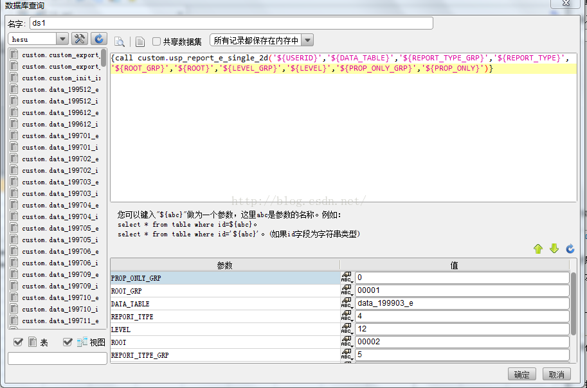Edit REPORT_TYPE_GRP value field showing 5

click(462, 355)
